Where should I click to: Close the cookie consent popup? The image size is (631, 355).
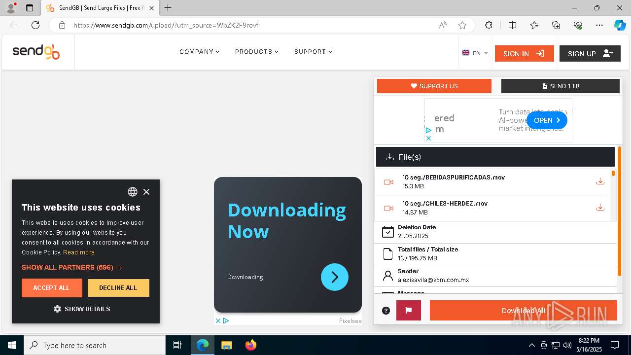pyautogui.click(x=146, y=192)
